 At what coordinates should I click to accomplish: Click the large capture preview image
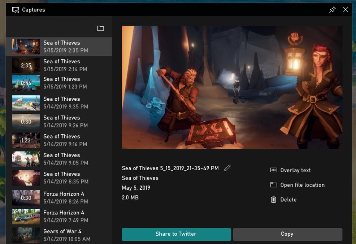point(232,87)
